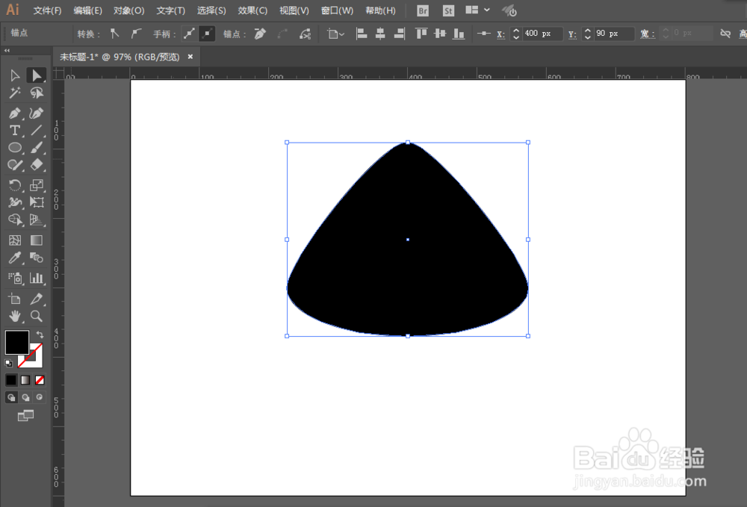
Task: Select the Artboard tool
Action: pyautogui.click(x=15, y=299)
